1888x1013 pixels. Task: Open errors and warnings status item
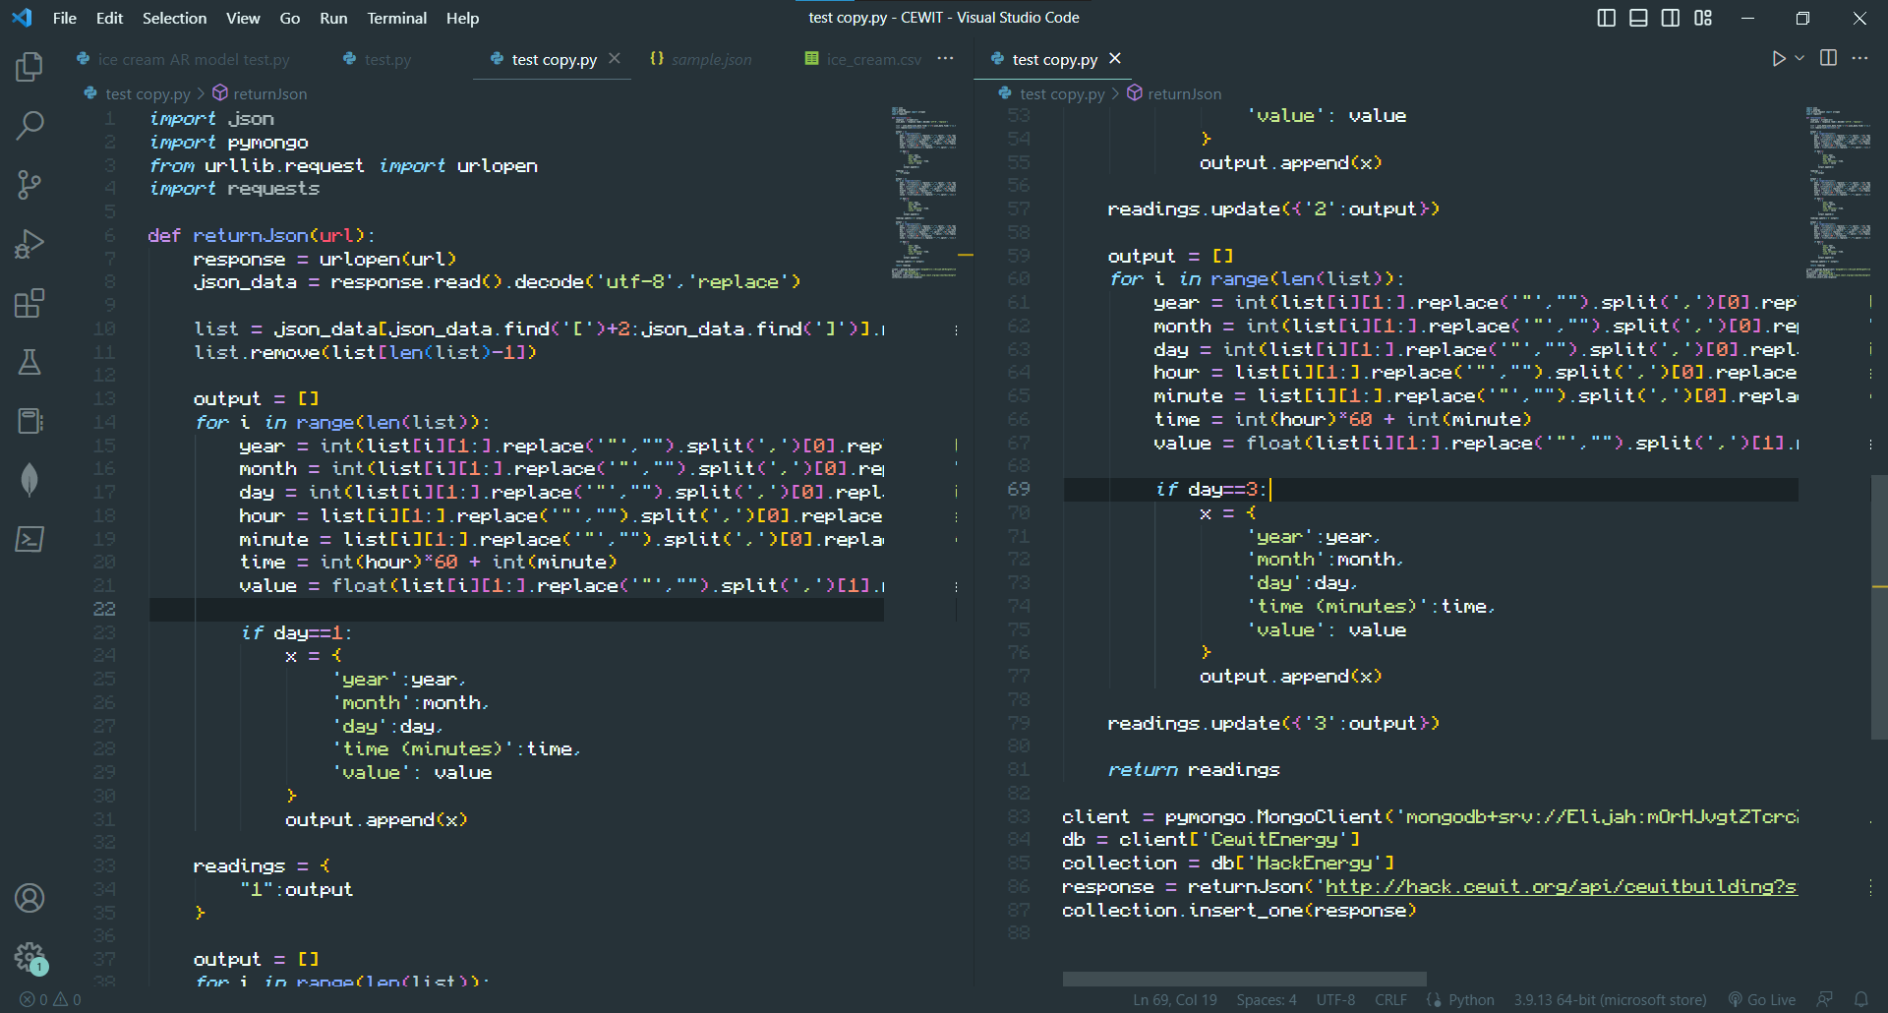[x=51, y=999]
